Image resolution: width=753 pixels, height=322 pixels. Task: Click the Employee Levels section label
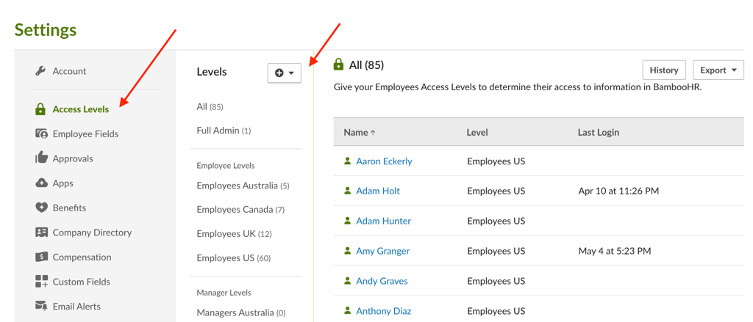(226, 165)
